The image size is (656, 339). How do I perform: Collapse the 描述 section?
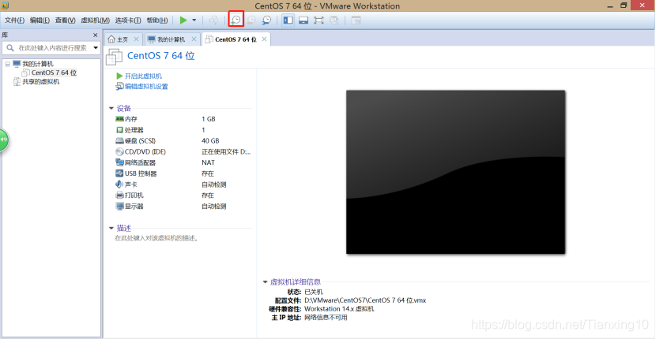[x=111, y=228]
